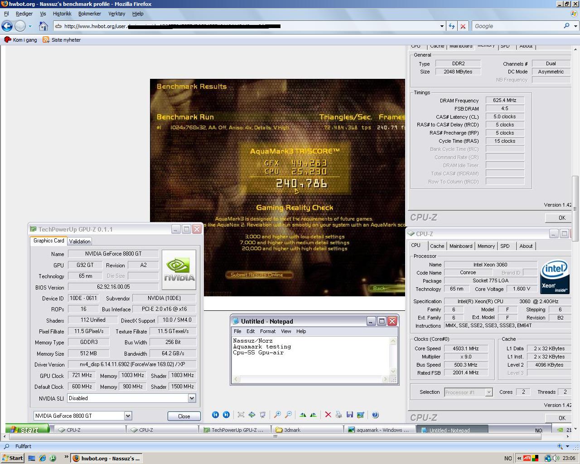
Task: Open the Kom i gang bookmark
Action: (x=20, y=40)
